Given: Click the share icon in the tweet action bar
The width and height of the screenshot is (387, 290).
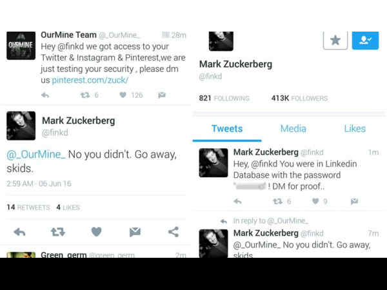Looking at the screenshot, I should point(173,231).
